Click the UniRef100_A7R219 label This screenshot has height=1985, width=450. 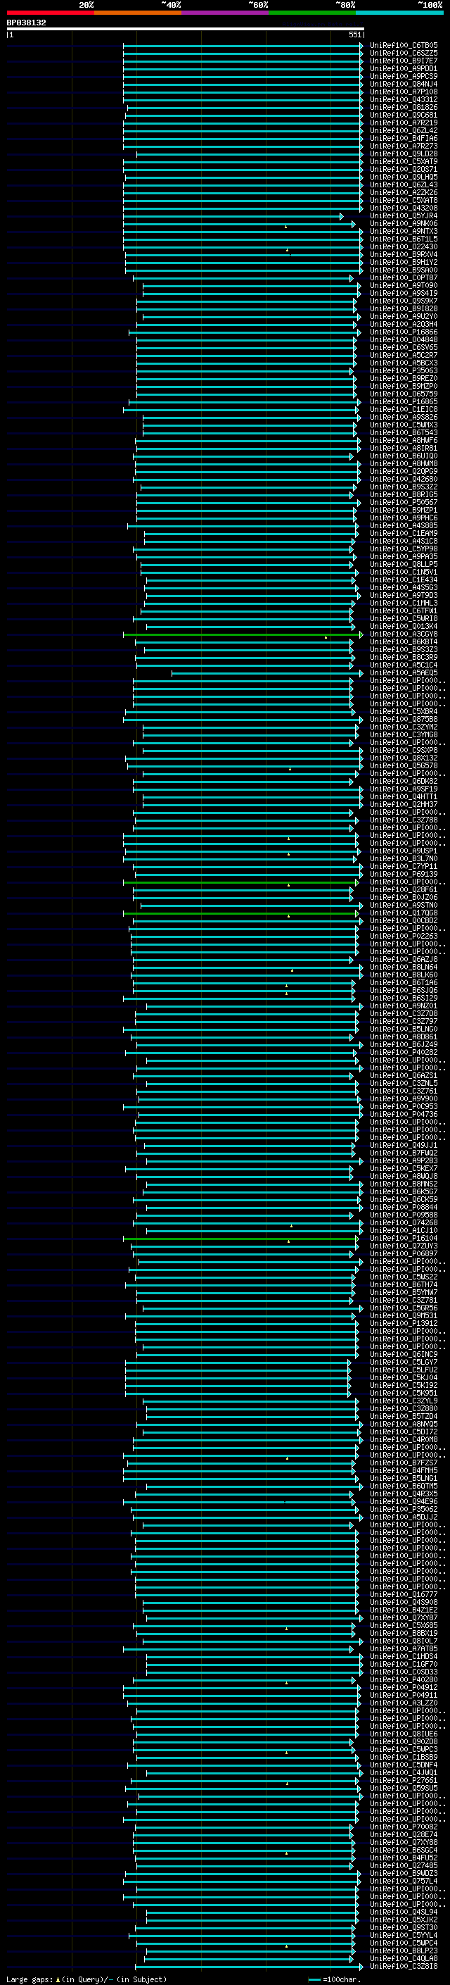(403, 123)
